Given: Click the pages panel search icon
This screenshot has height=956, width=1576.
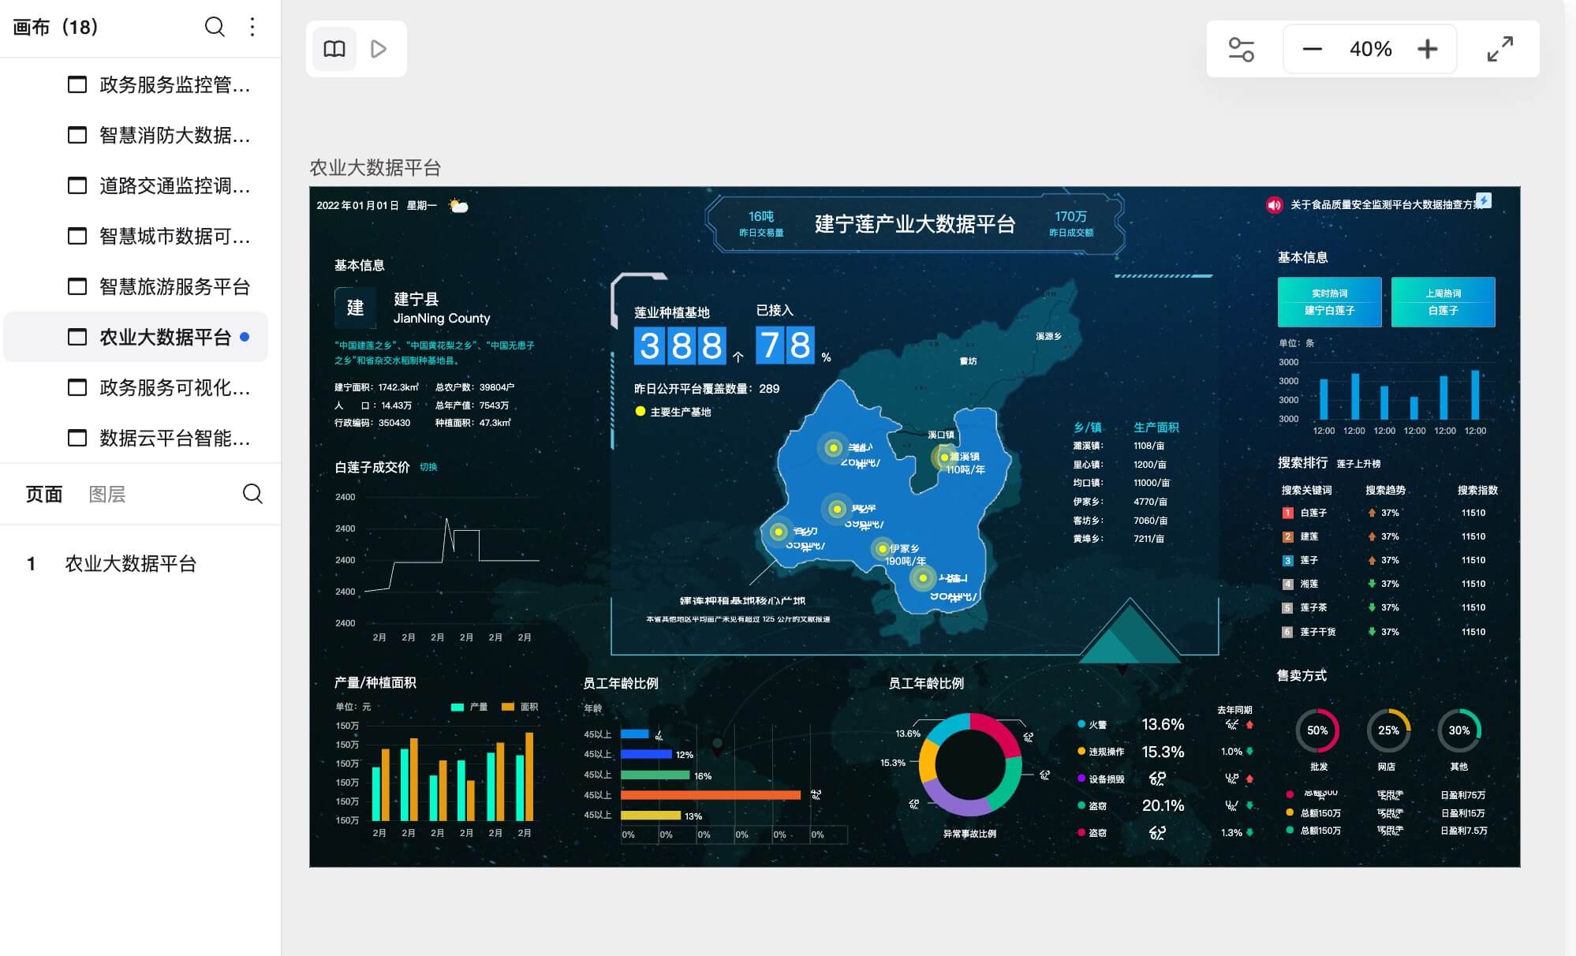Looking at the screenshot, I should click(252, 494).
